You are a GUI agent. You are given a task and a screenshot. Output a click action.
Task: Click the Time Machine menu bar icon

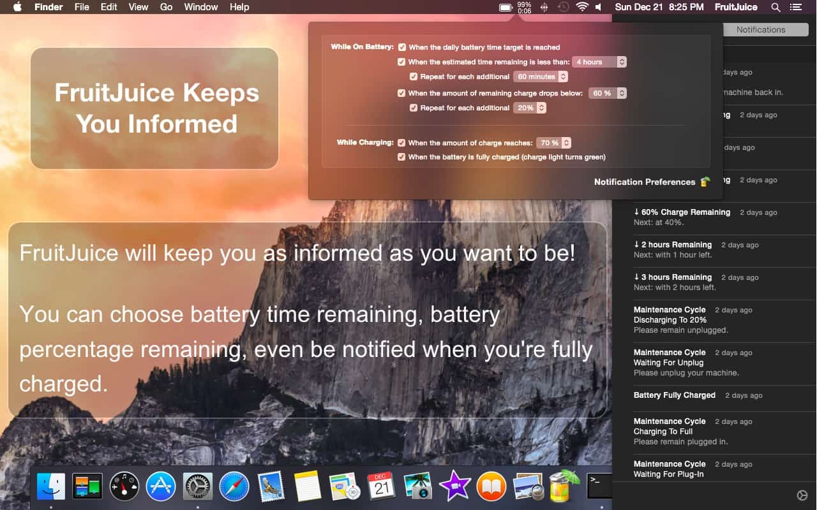tap(563, 8)
